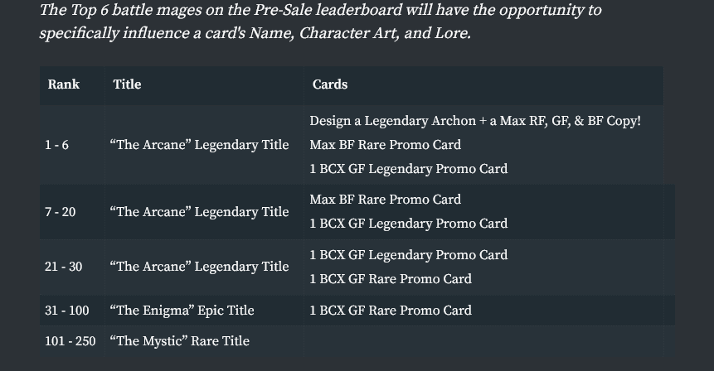Click the Cards column header
The image size is (714, 371).
pos(330,84)
